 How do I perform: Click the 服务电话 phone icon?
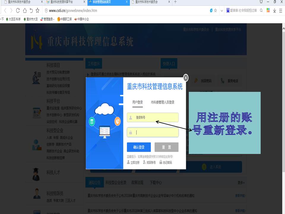tap(222, 81)
